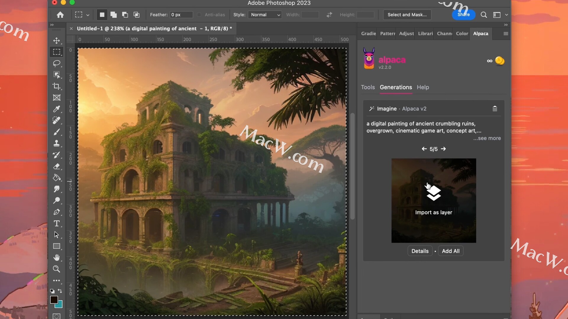Select the Spot Healing Brush tool
This screenshot has width=568, height=319.
point(57,121)
